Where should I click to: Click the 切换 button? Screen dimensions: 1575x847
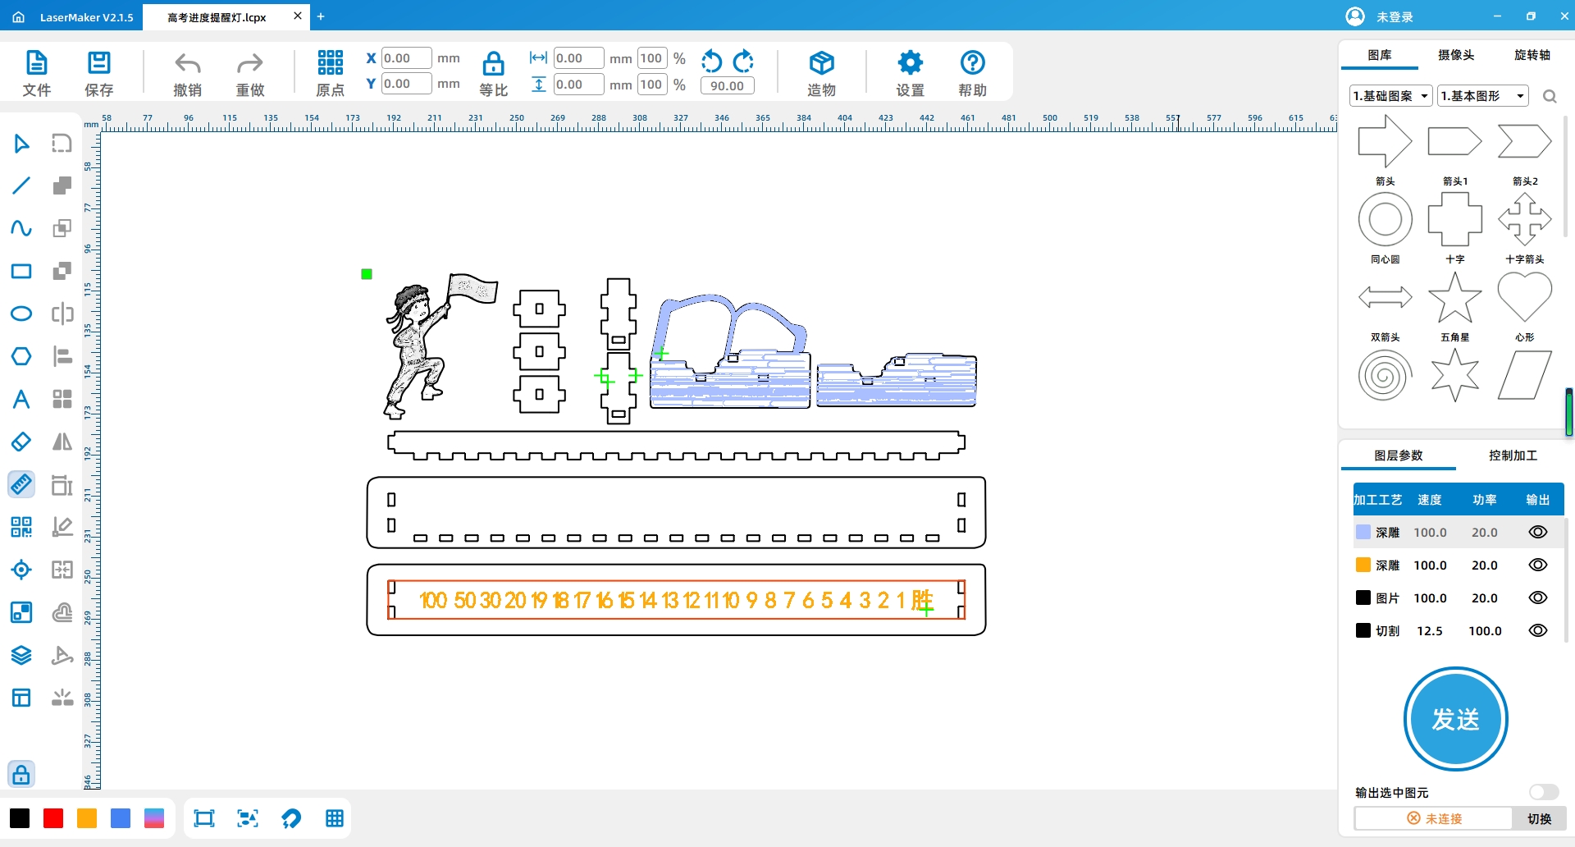(x=1539, y=818)
